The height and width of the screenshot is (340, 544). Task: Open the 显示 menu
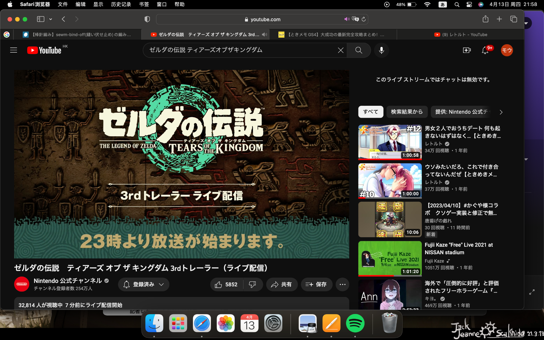tap(98, 4)
